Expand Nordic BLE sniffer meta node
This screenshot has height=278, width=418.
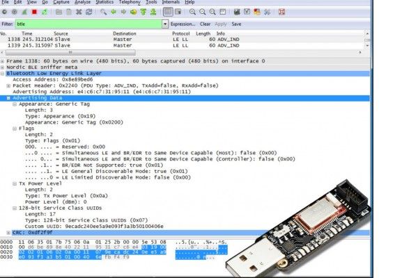pos(2,67)
